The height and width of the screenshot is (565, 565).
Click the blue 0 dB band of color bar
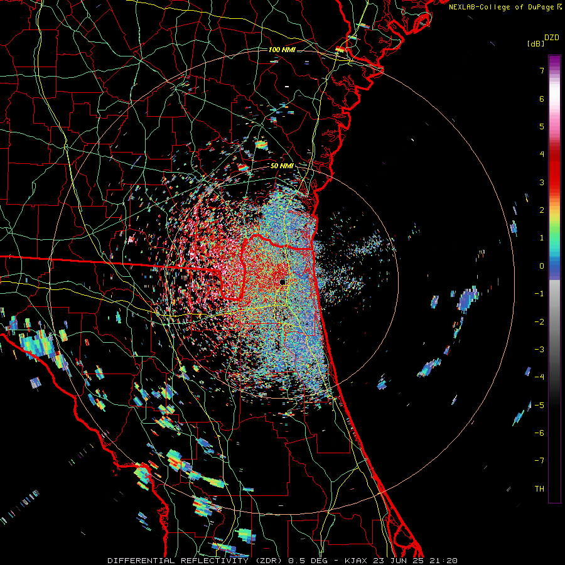(554, 267)
